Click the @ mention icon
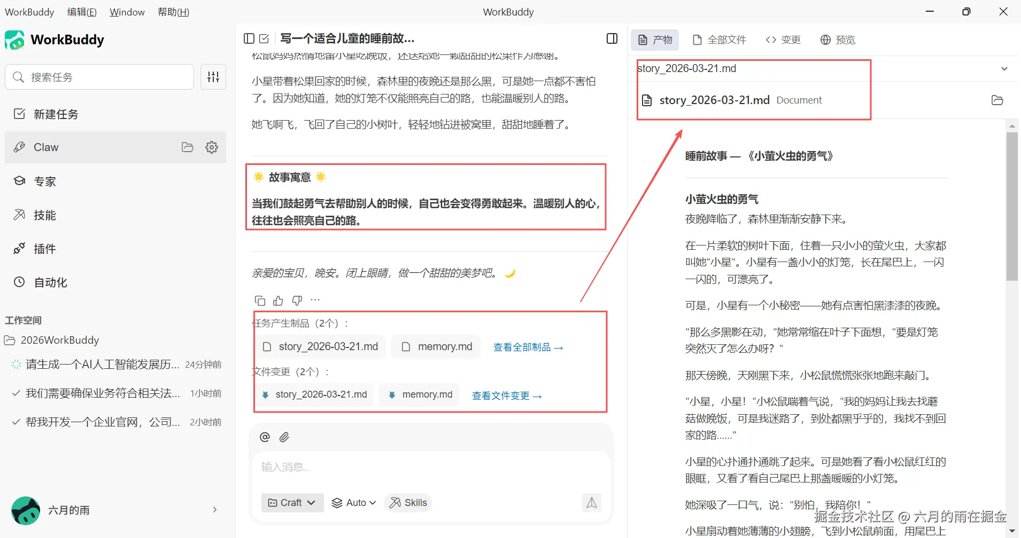 pos(265,437)
